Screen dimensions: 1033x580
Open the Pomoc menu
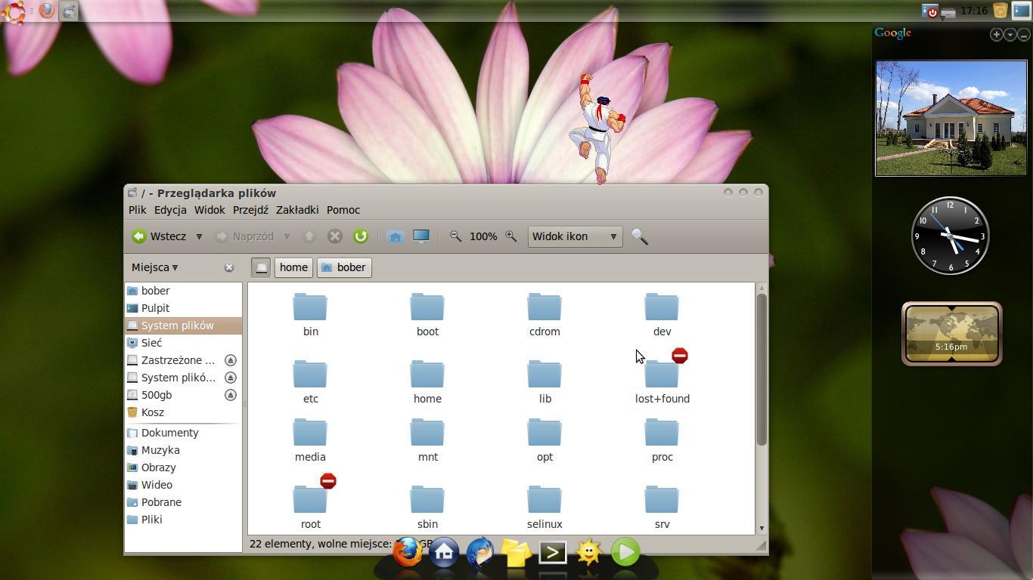tap(343, 210)
